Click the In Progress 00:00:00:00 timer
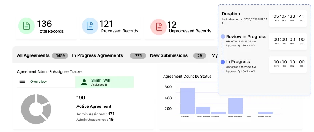The image size is (314, 132). coord(288,64)
